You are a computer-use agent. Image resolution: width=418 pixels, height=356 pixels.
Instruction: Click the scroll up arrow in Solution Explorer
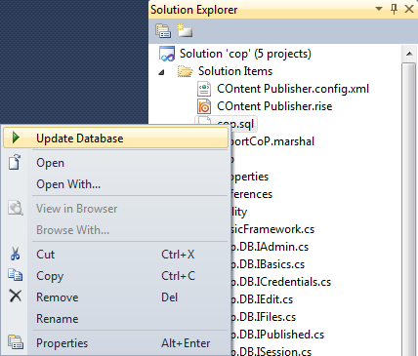tap(409, 54)
